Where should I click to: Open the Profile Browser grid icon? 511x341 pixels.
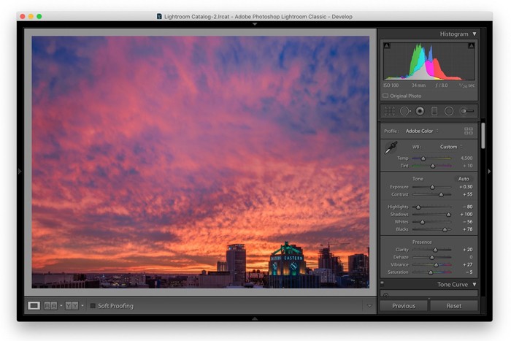click(x=468, y=131)
